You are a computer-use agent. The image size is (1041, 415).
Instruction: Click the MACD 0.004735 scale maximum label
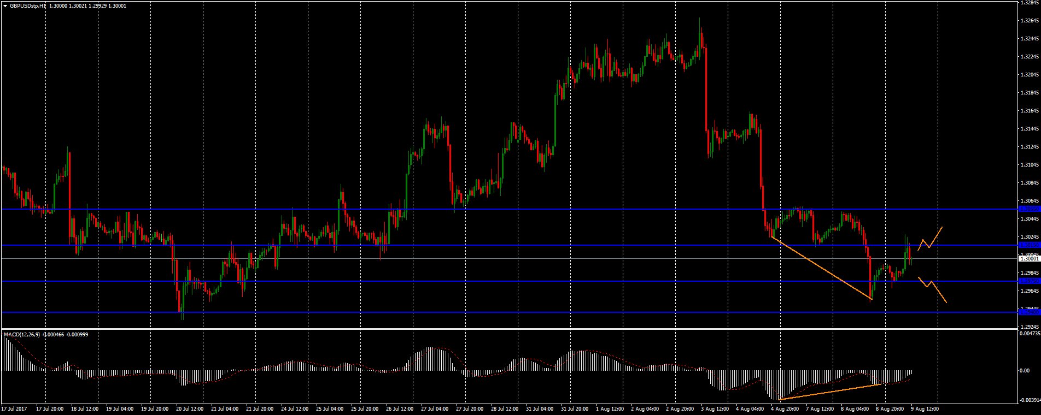pyautogui.click(x=1029, y=333)
